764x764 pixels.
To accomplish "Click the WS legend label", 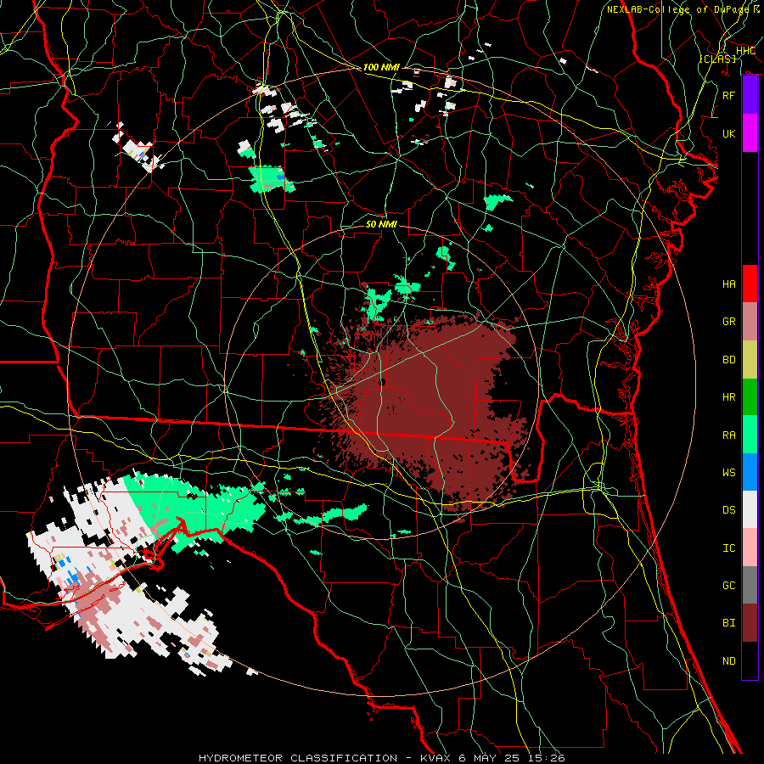I will coord(728,473).
